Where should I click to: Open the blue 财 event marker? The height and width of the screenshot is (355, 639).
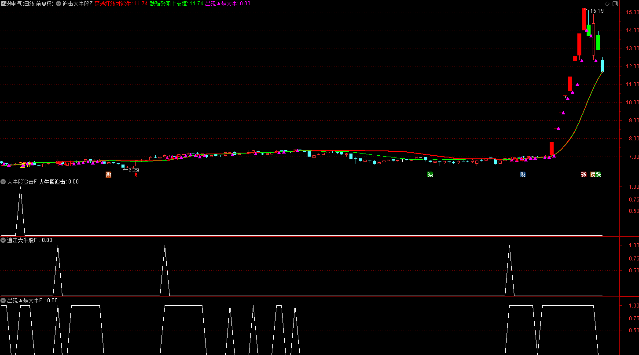coord(523,175)
